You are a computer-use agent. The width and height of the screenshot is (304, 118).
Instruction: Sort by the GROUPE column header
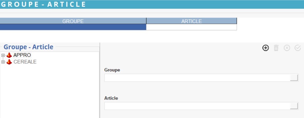tap(73, 21)
